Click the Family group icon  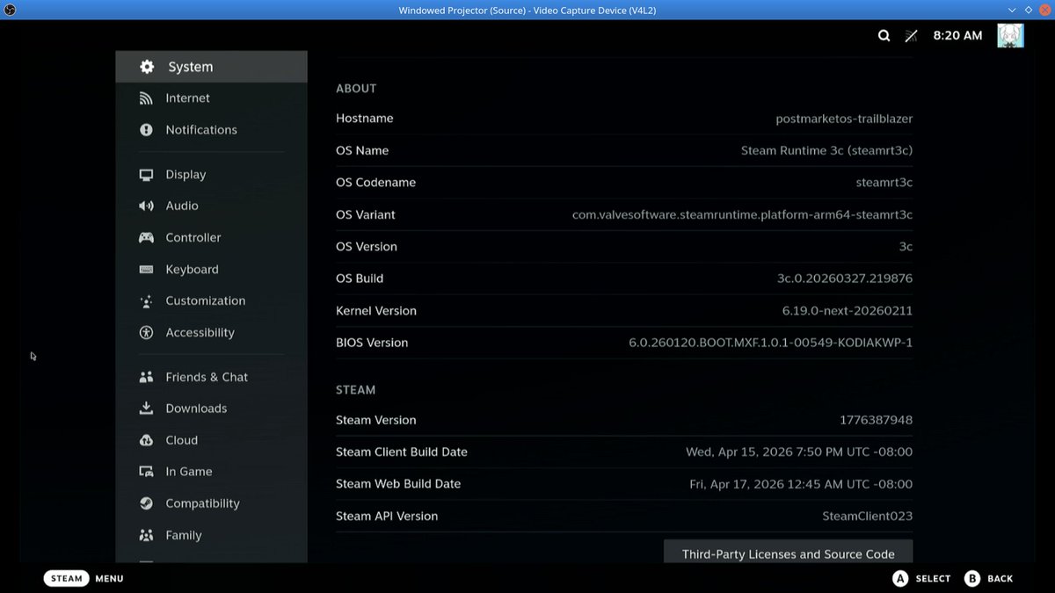click(x=147, y=535)
